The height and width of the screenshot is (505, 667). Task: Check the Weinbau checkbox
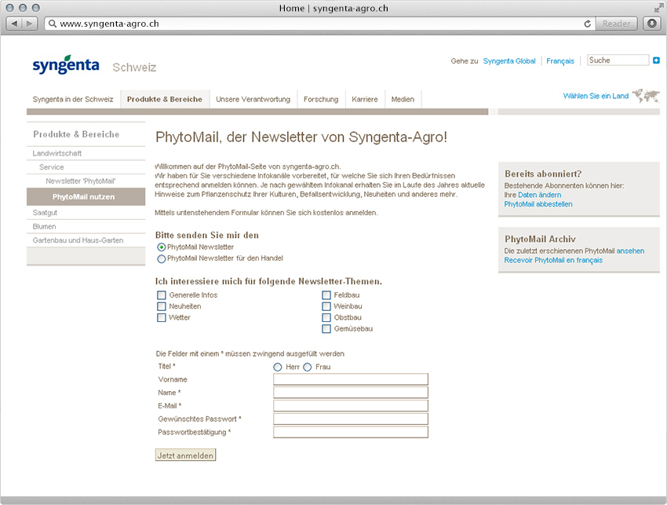(x=326, y=306)
